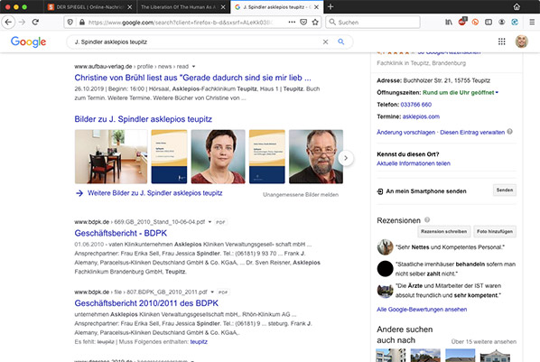
Task: Close the DER SPIEGEL tab
Action: pyautogui.click(x=129, y=7)
